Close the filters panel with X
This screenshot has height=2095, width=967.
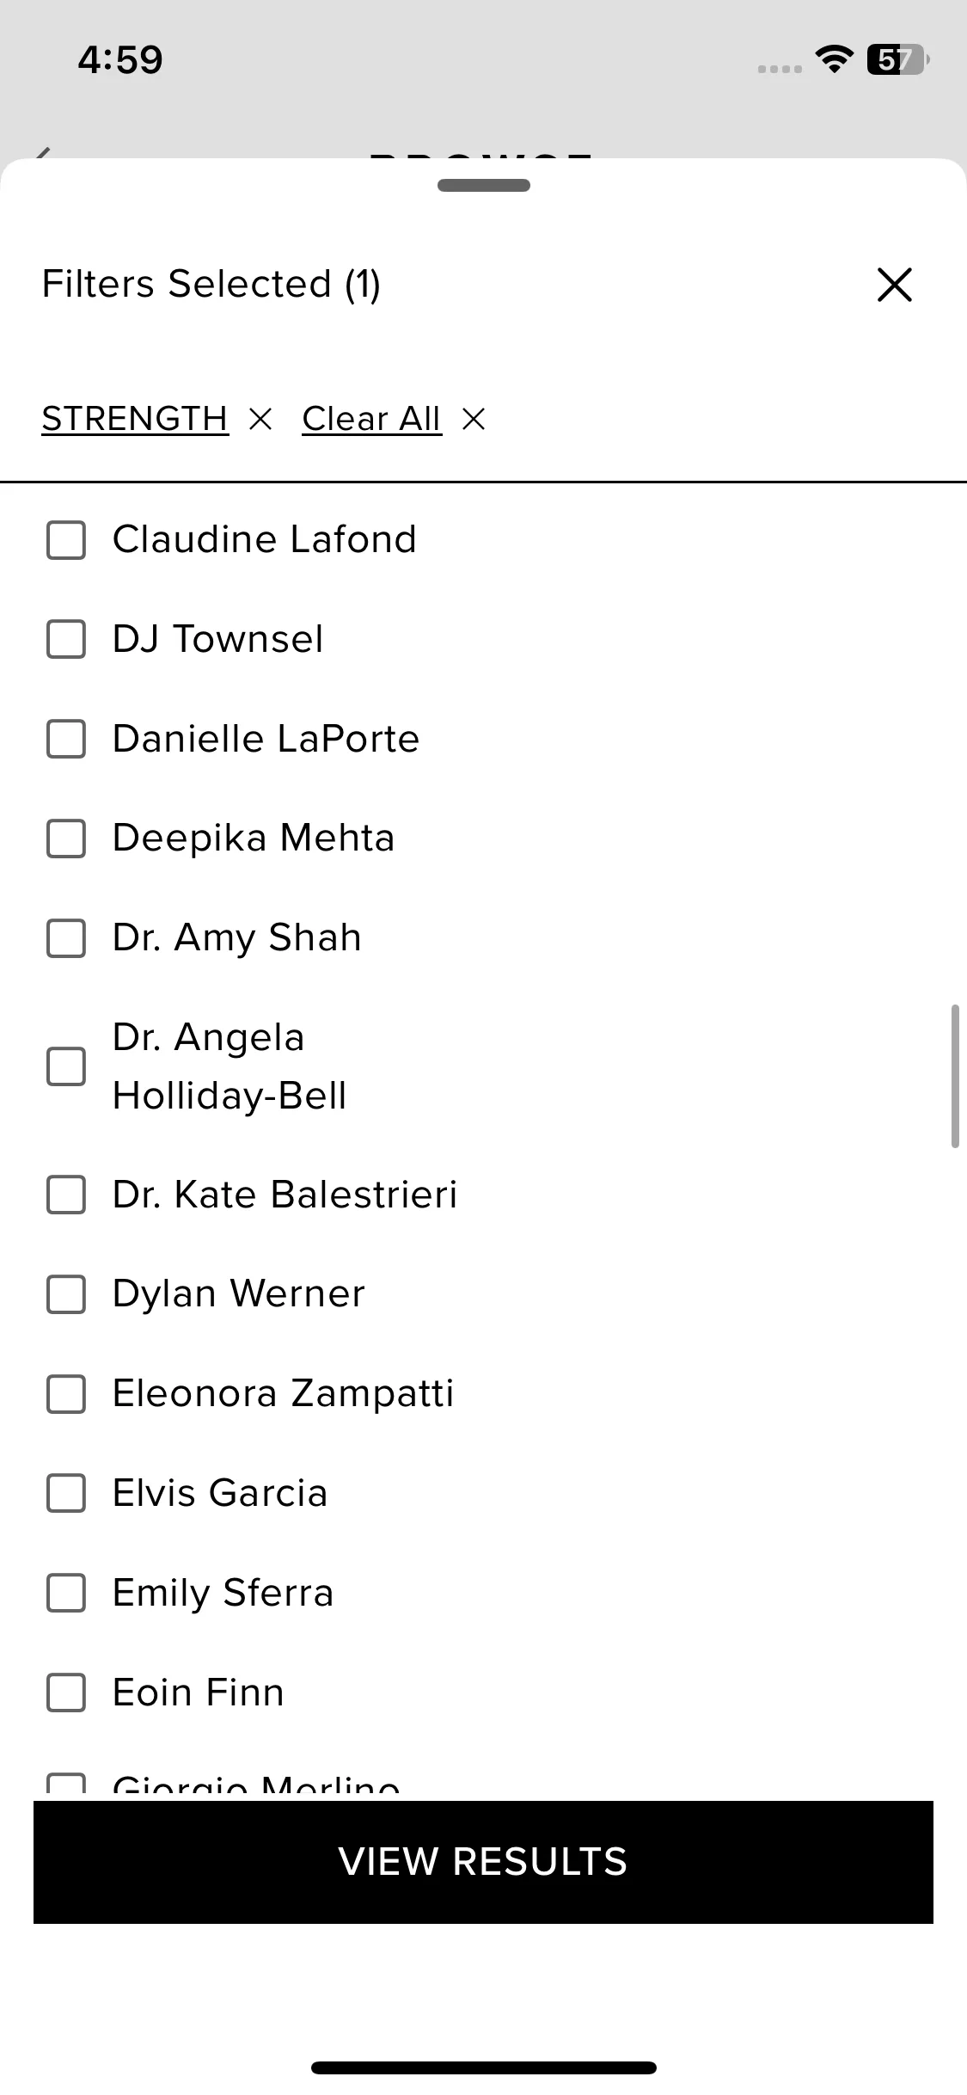[x=894, y=285]
